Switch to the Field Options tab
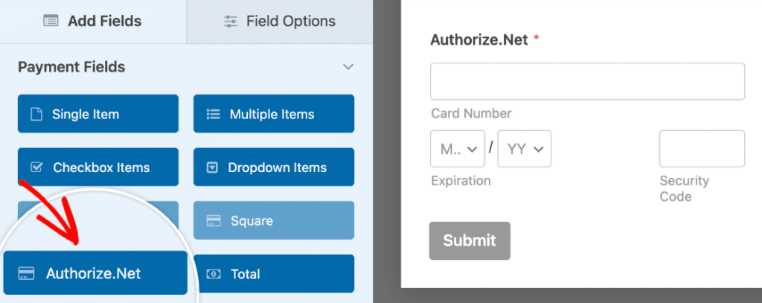762x303 pixels. (x=280, y=22)
